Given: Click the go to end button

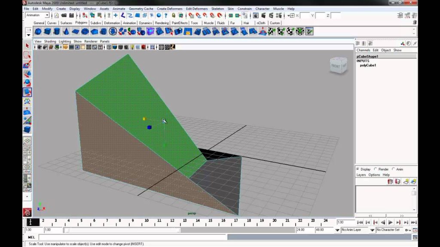Looking at the screenshot, I should (x=414, y=223).
